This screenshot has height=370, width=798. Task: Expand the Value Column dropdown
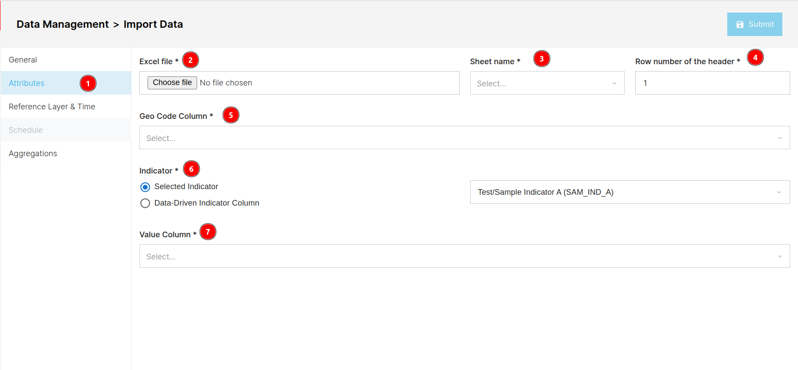(x=465, y=256)
